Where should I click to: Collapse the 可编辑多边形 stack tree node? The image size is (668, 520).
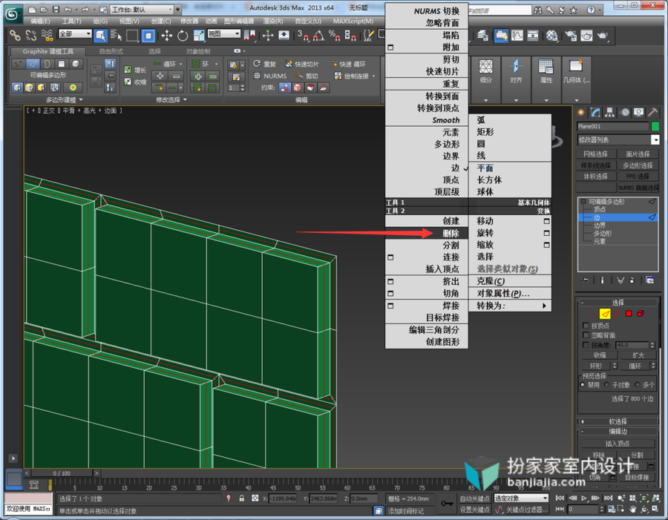pyautogui.click(x=583, y=202)
